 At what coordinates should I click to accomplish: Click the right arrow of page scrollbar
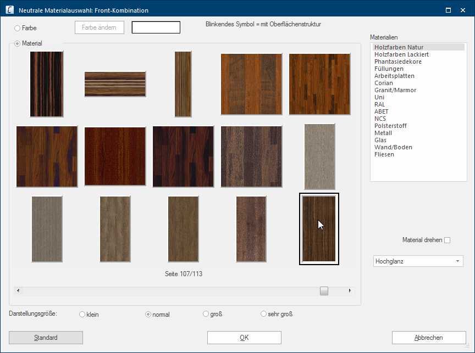point(350,291)
